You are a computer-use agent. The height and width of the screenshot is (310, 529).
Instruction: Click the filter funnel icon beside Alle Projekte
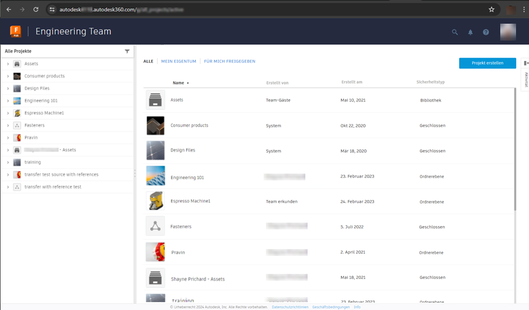(127, 51)
